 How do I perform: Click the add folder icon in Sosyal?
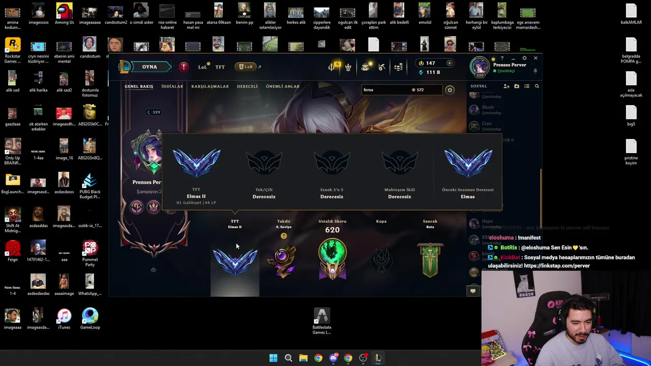point(517,86)
